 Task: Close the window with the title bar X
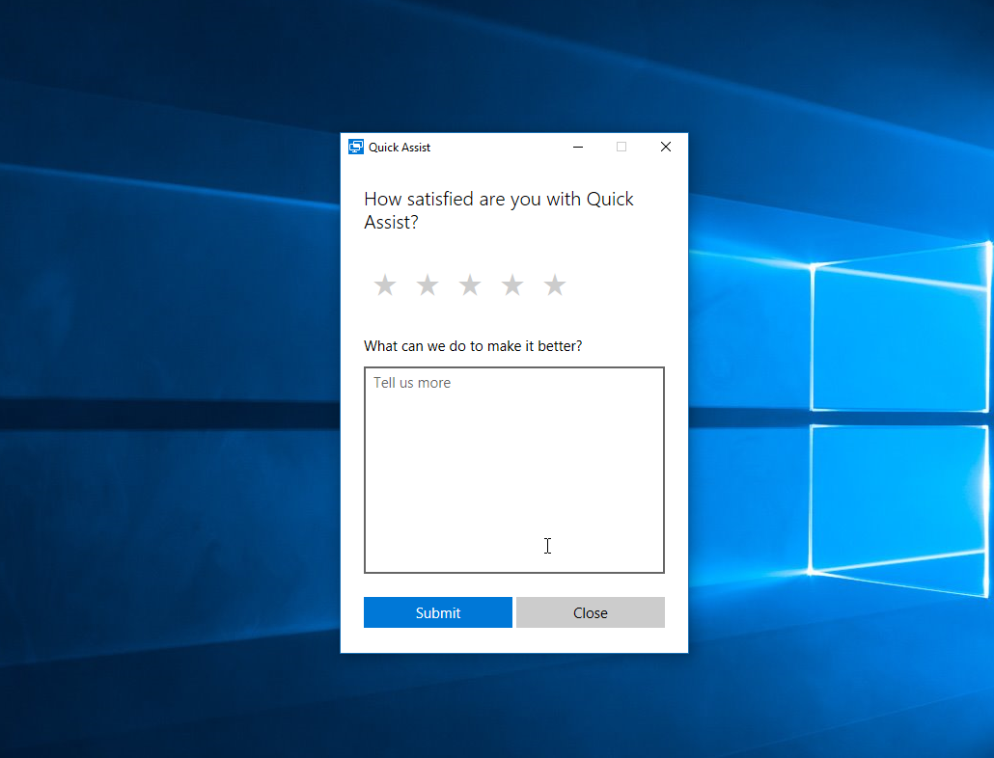point(665,148)
